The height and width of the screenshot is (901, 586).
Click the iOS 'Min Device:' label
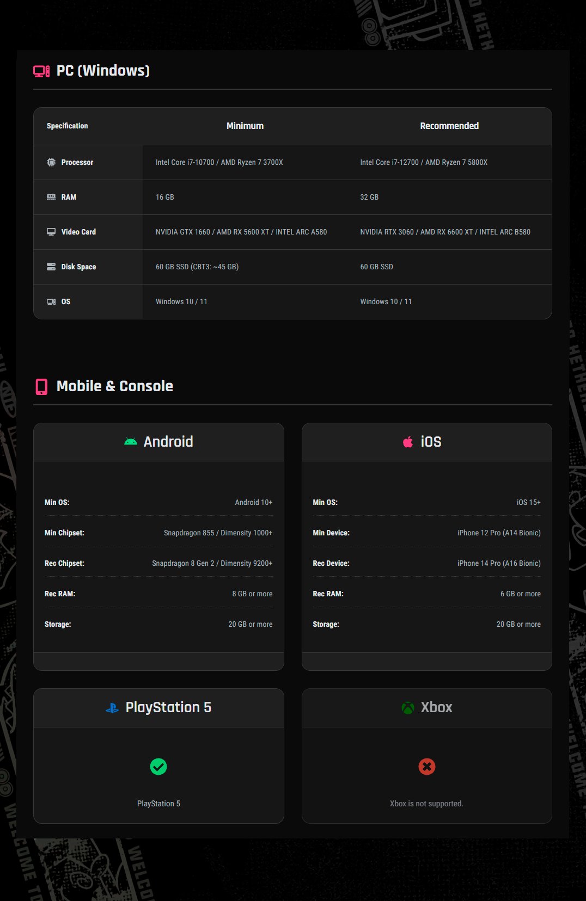pyautogui.click(x=331, y=533)
